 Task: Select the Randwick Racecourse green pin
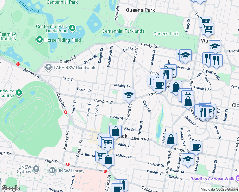pyautogui.click(x=19, y=93)
